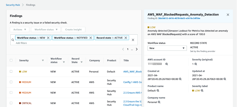Click the search magnifier icon in filters
Screen dimensions: 237x107
point(13,40)
